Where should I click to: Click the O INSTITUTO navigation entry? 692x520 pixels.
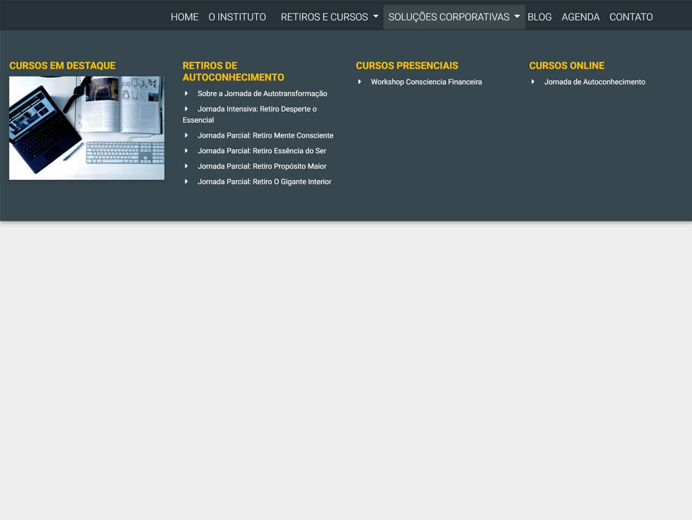pos(237,17)
